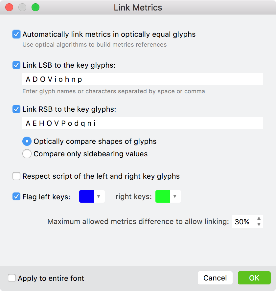Disable Flag left keys checkbox
The width and height of the screenshot is (276, 291).
point(16,197)
